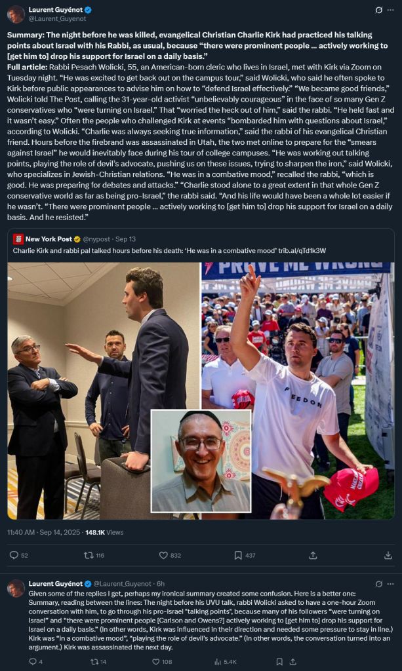Share the main post
This screenshot has width=402, height=671.
pyautogui.click(x=313, y=555)
